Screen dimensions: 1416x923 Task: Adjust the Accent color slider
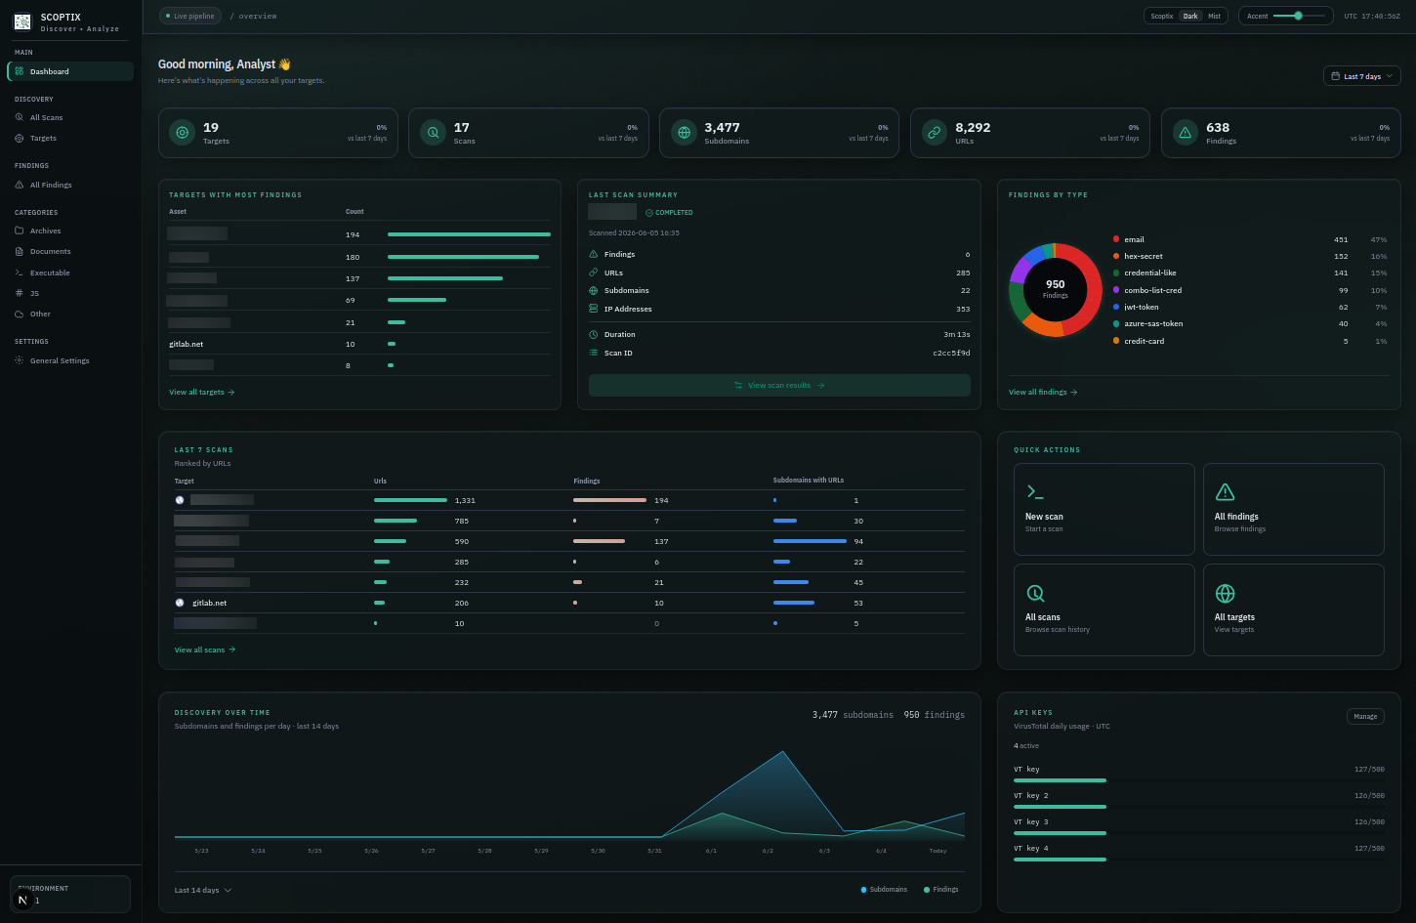click(1299, 16)
